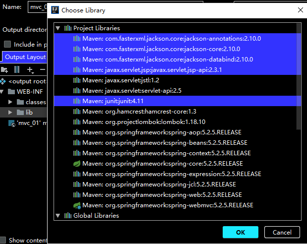This screenshot has height=244, width=307.
Task: Click the hamcrest-core library icon
Action: click(x=77, y=112)
